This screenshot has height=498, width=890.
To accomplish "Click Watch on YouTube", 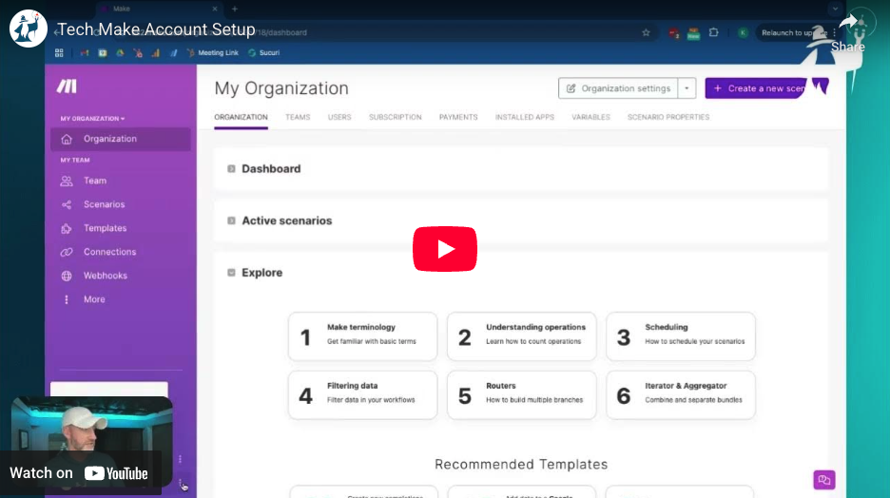I will (79, 473).
